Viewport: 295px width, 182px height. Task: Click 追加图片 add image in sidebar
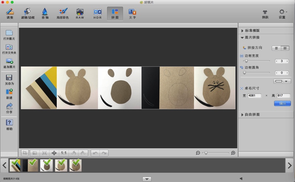pos(9,63)
